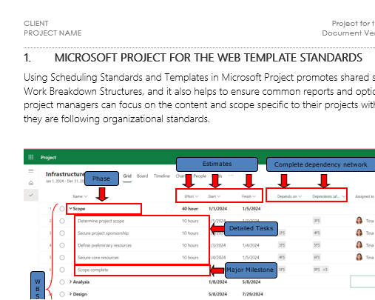Viewport: 375px width, 300px height.
Task: Toggle the Scope complete milestone circle
Action: point(62,270)
